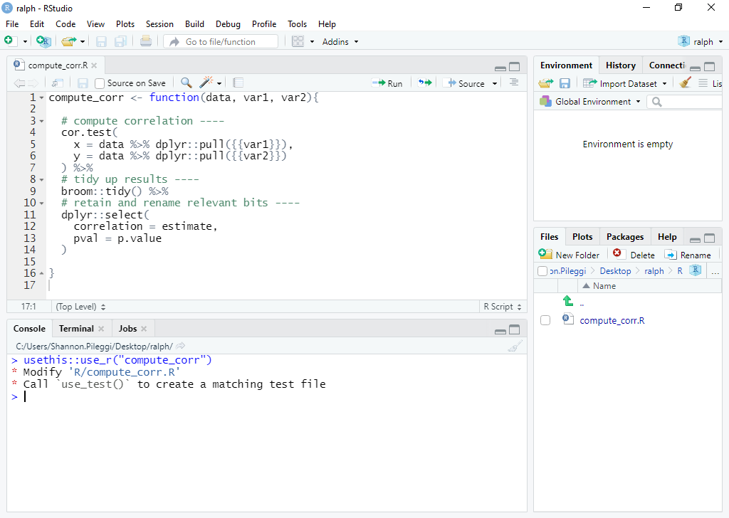Screen dimensions: 729x518
Task: Collapse the section fold arrow on line 3
Action: (x=41, y=121)
